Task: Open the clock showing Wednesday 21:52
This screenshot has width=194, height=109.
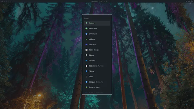Action: (x=97, y=1)
